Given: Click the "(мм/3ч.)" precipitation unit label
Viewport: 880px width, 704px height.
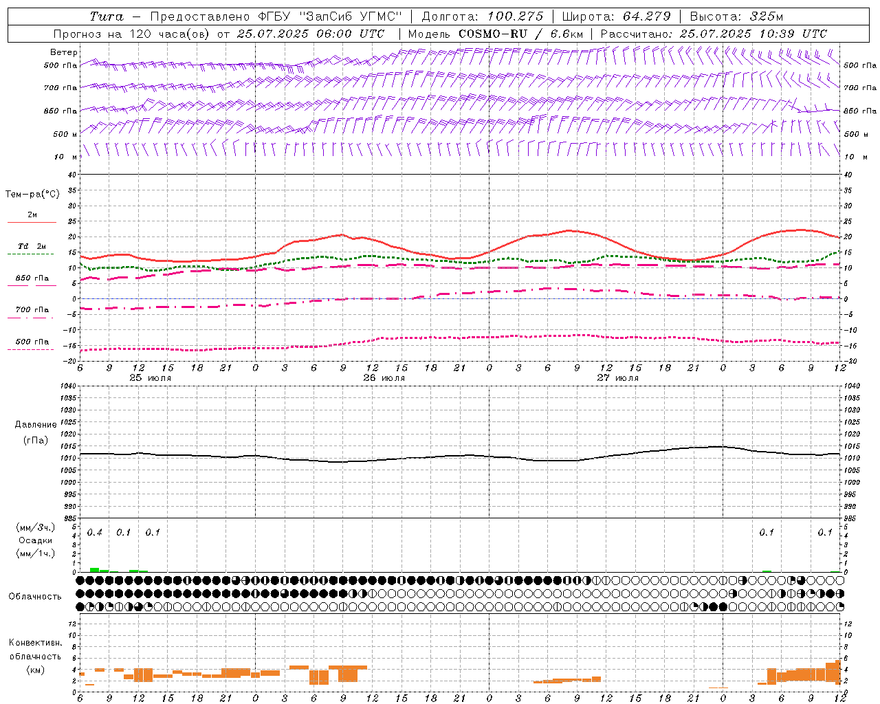Looking at the screenshot, I should click(x=35, y=527).
